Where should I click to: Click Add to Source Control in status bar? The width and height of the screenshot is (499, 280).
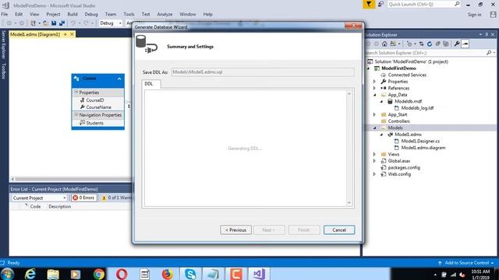pos(466,263)
